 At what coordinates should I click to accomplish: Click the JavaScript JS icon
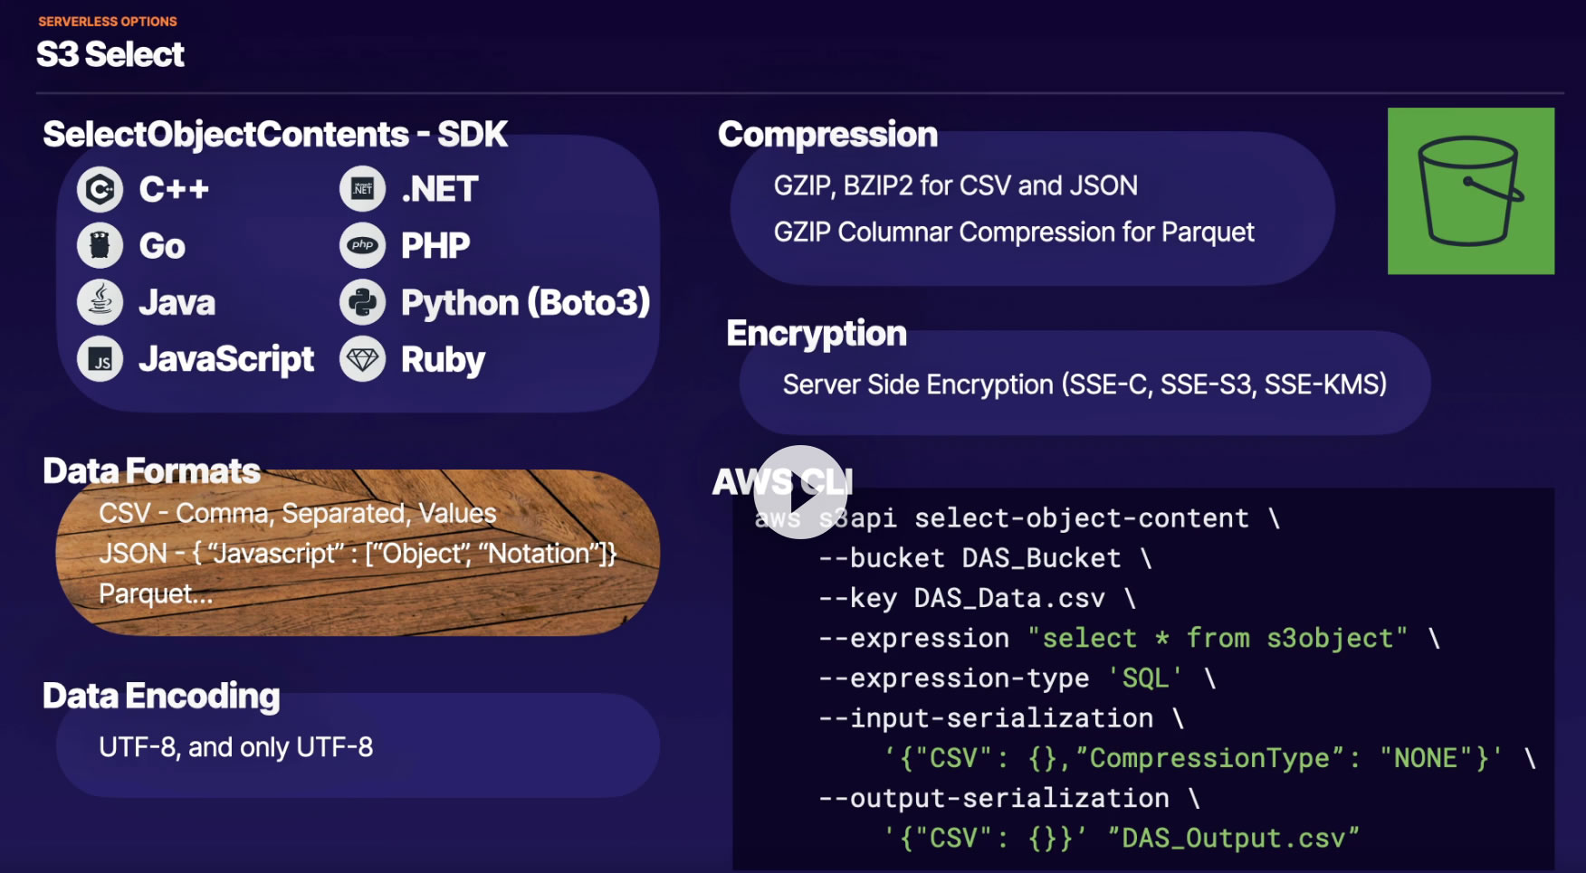pos(100,360)
